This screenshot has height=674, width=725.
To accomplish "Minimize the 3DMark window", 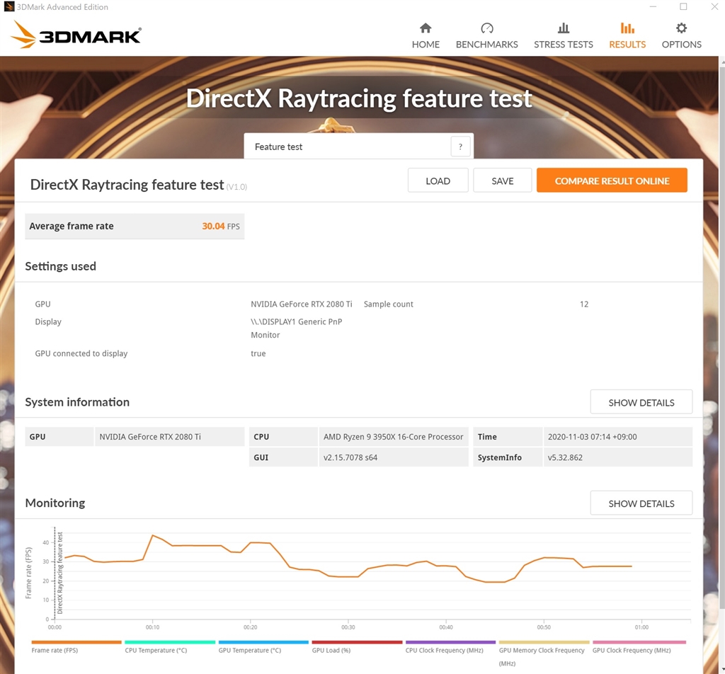I will 653,6.
